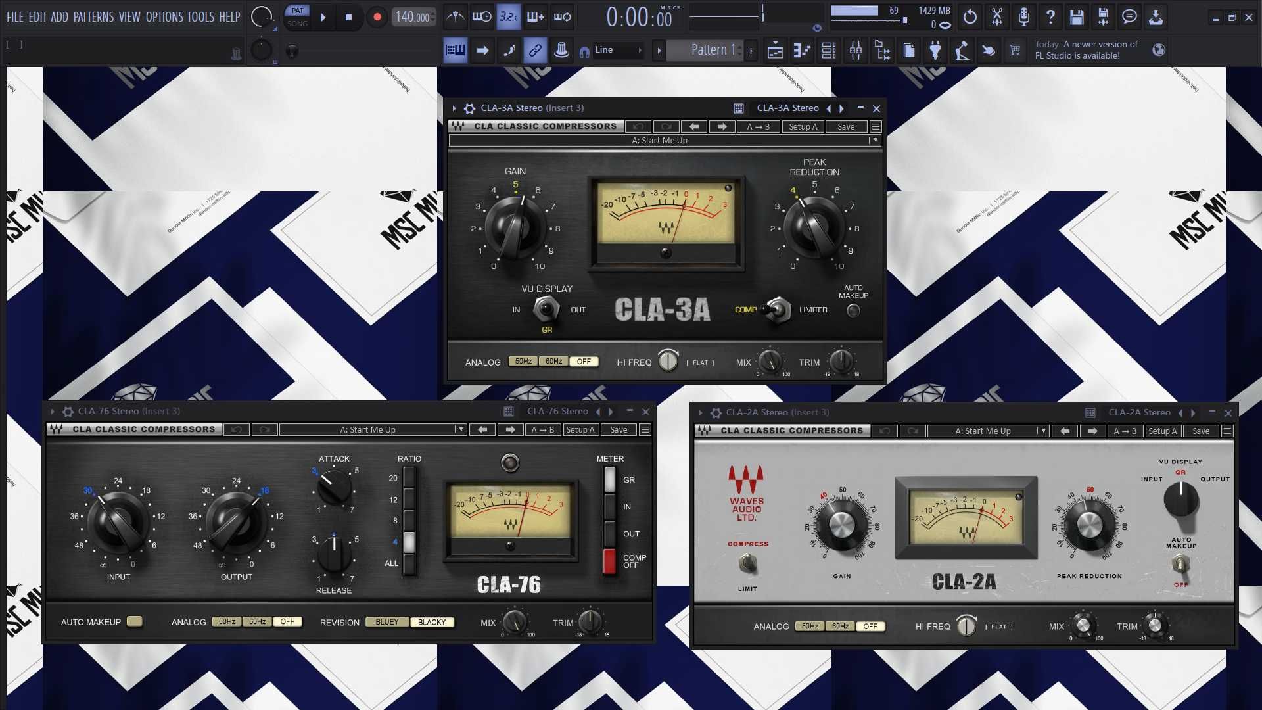Image resolution: width=1262 pixels, height=710 pixels.
Task: Click CLA-76 next preset arrow
Action: 510,430
